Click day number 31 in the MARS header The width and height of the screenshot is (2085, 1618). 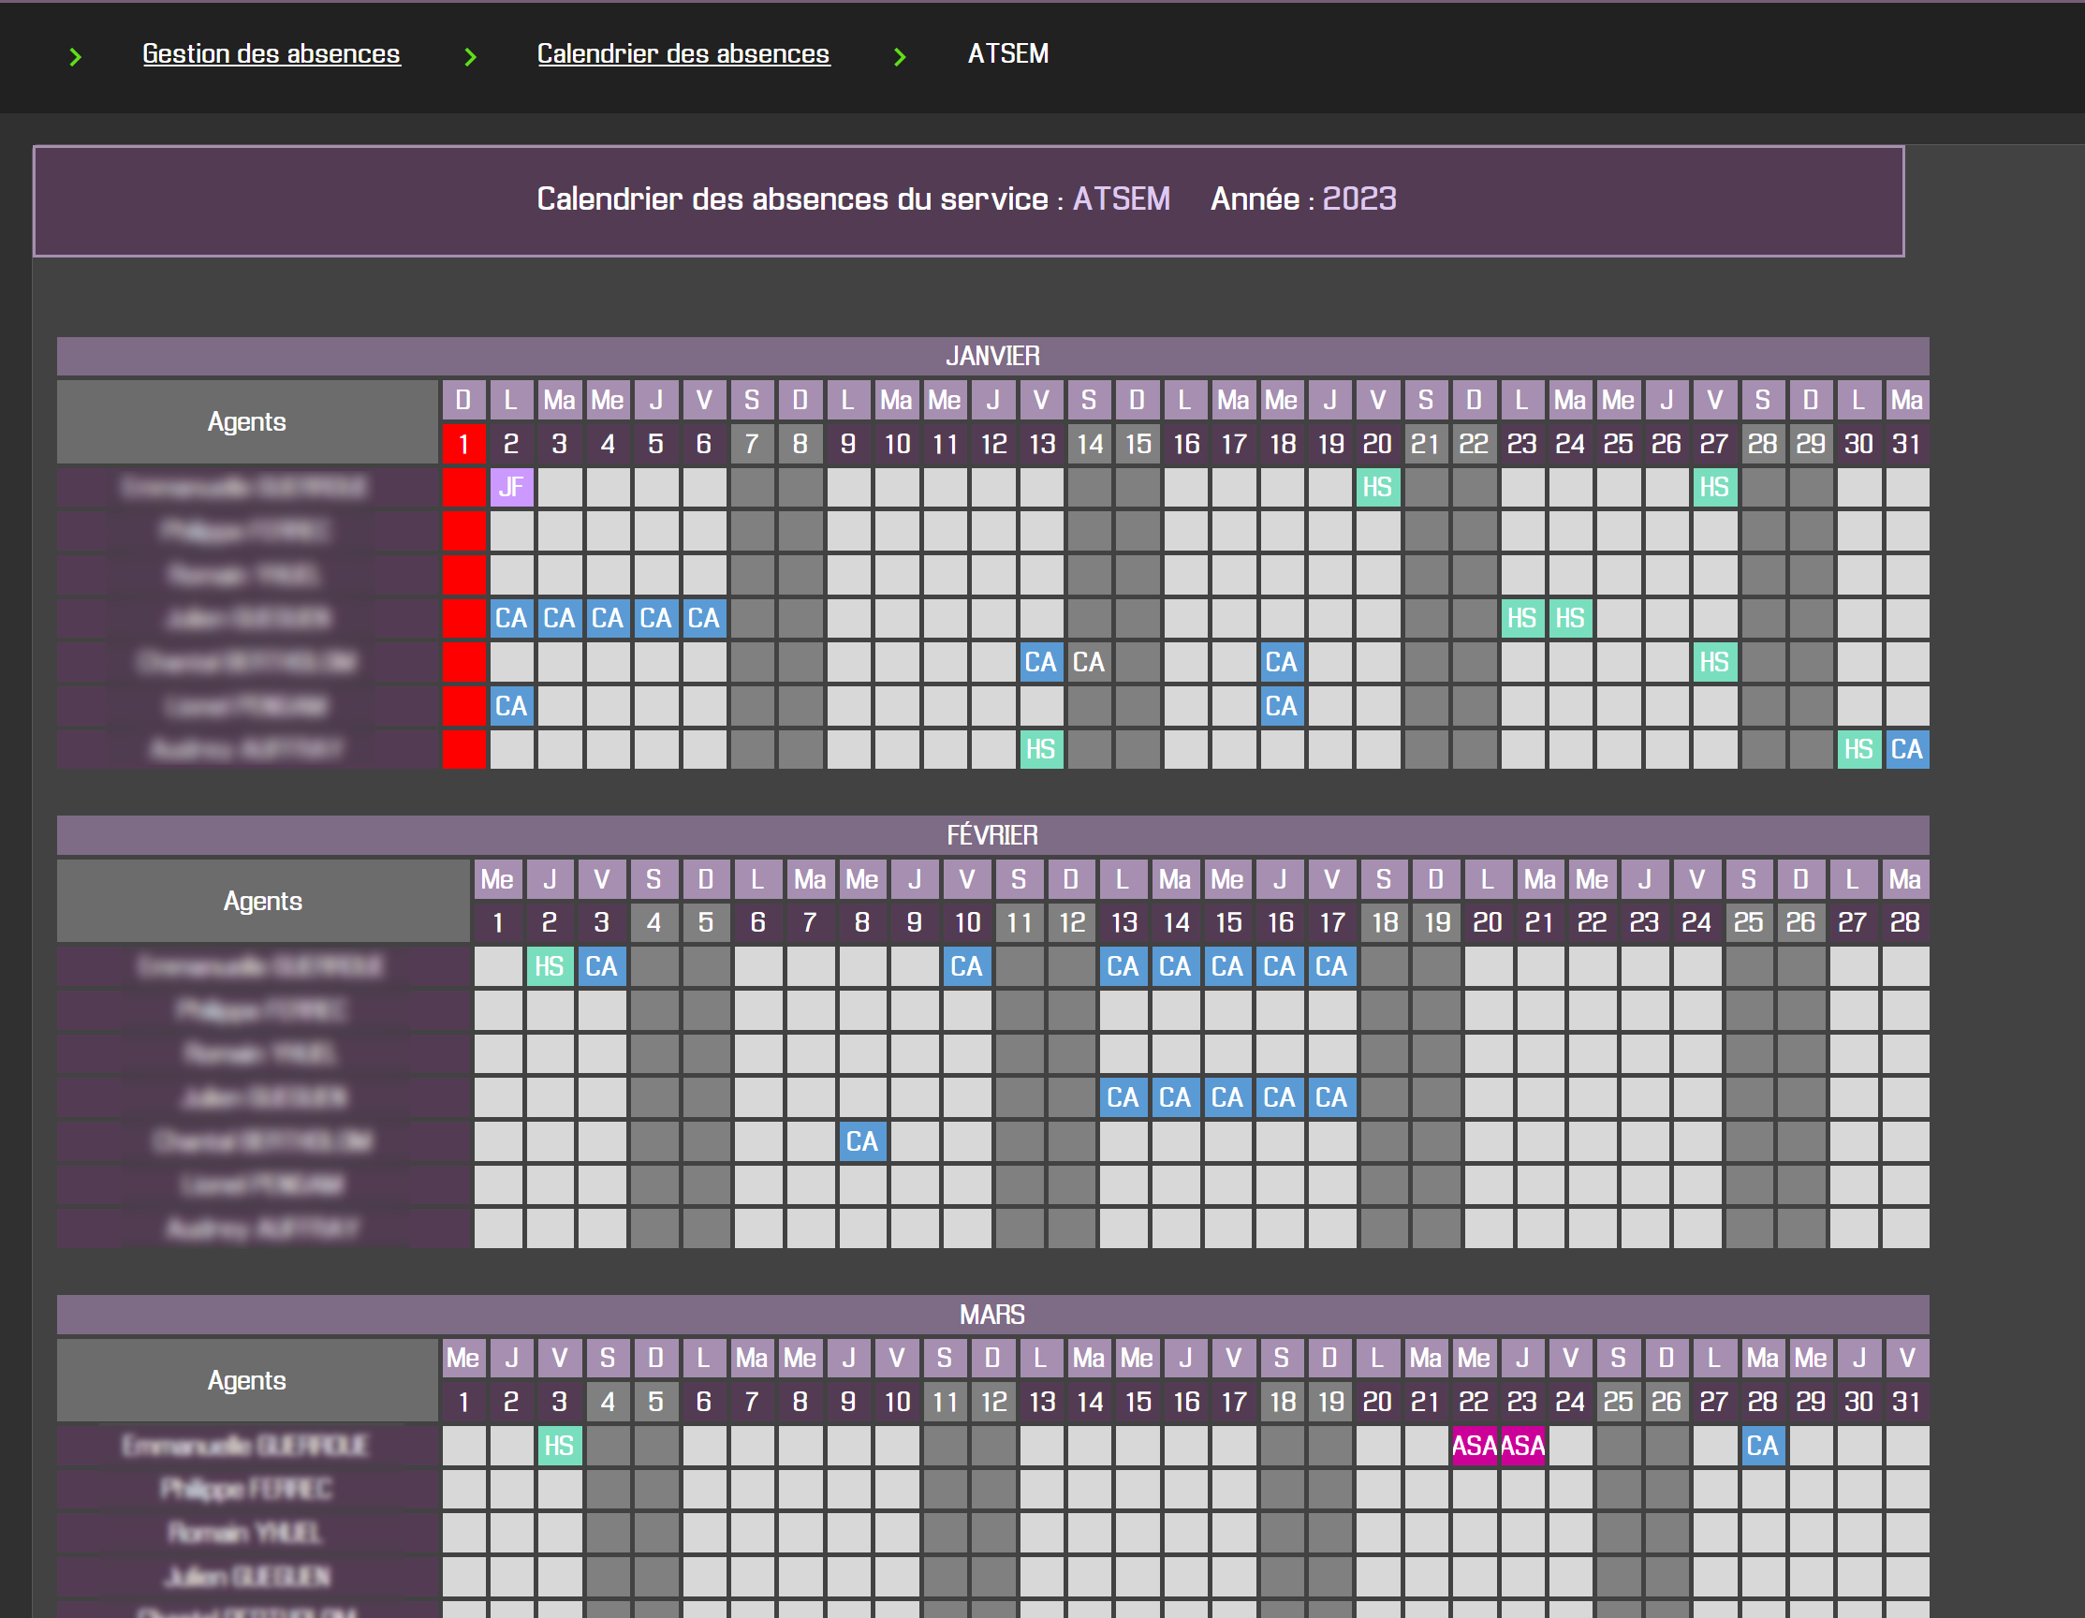click(x=1907, y=1403)
